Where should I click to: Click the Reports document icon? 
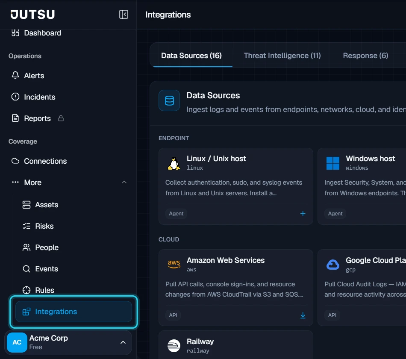pyautogui.click(x=15, y=118)
